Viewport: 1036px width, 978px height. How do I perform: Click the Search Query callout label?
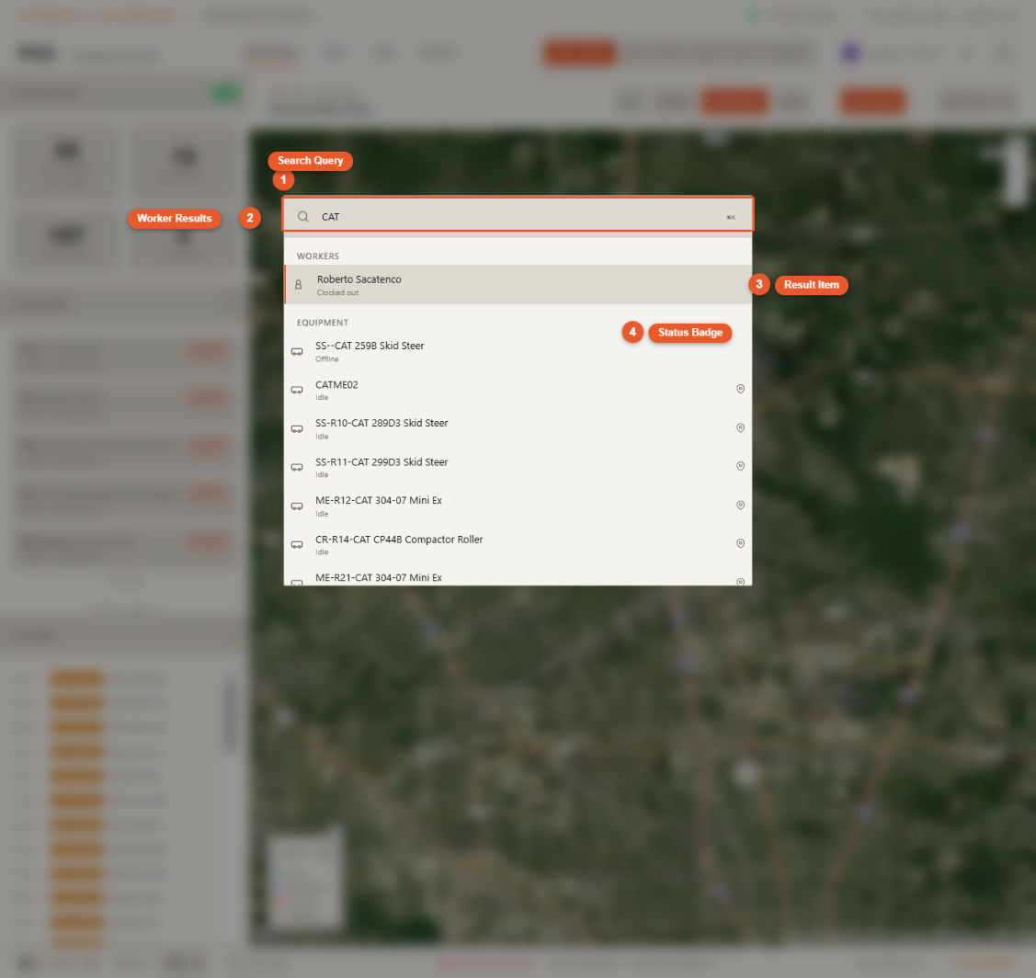[x=310, y=161]
